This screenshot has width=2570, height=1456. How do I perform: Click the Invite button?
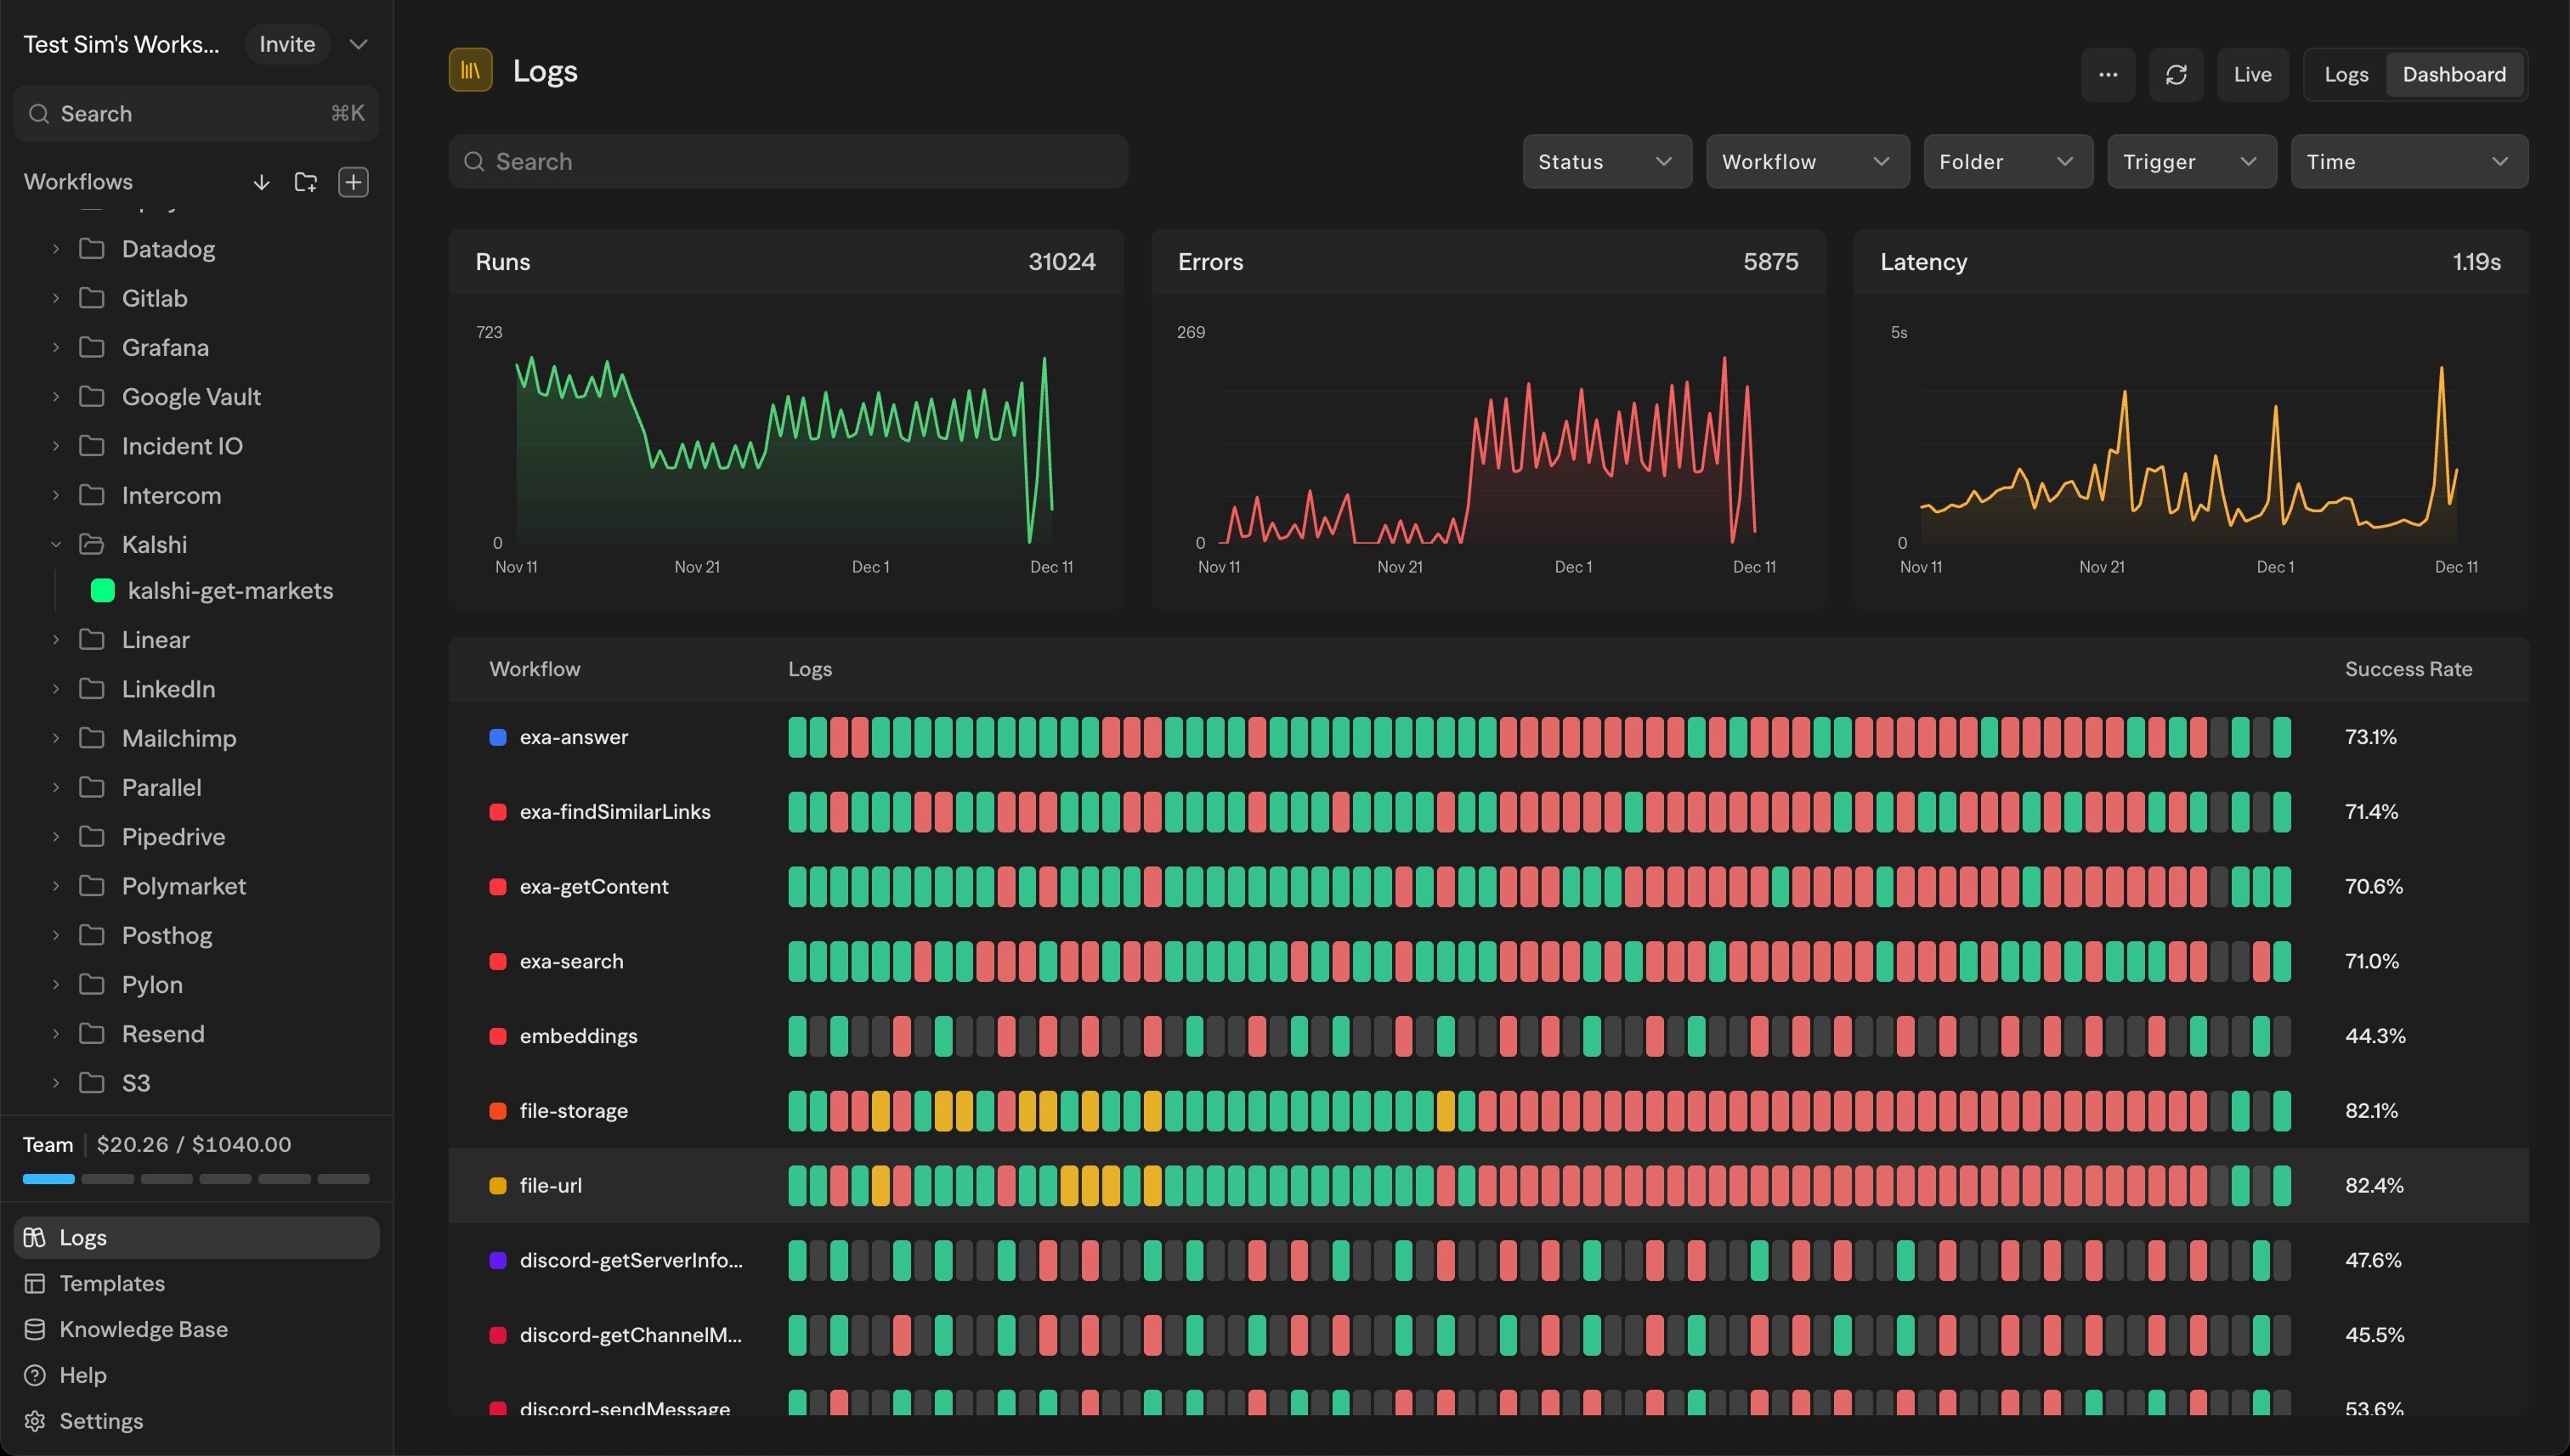(287, 44)
